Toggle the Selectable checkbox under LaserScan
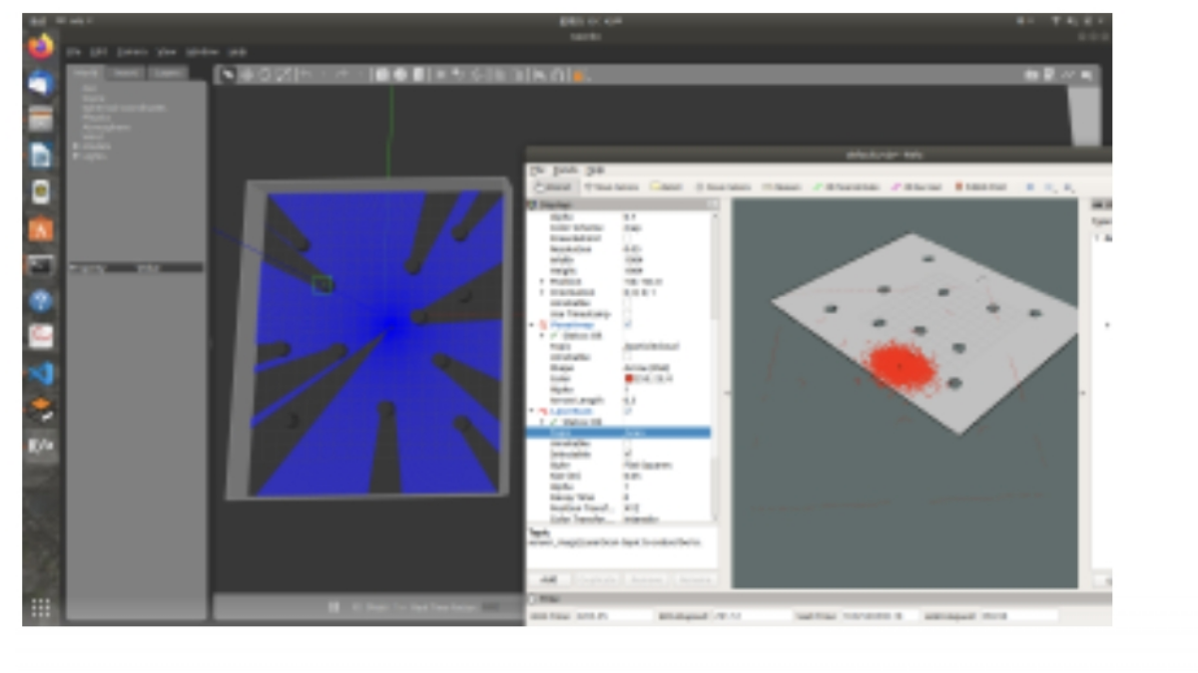1198x673 pixels. [627, 454]
